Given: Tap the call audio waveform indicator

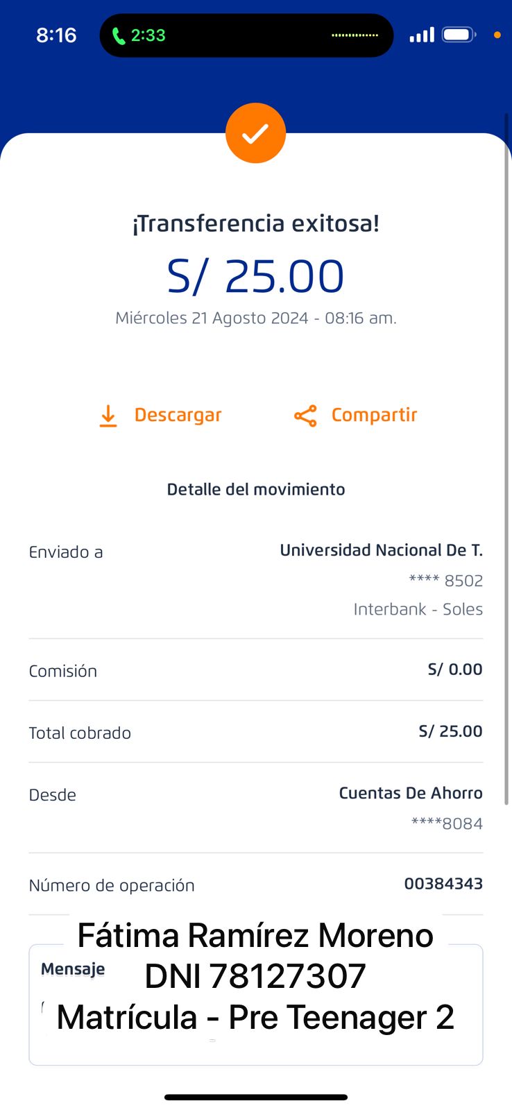Looking at the screenshot, I should (355, 35).
